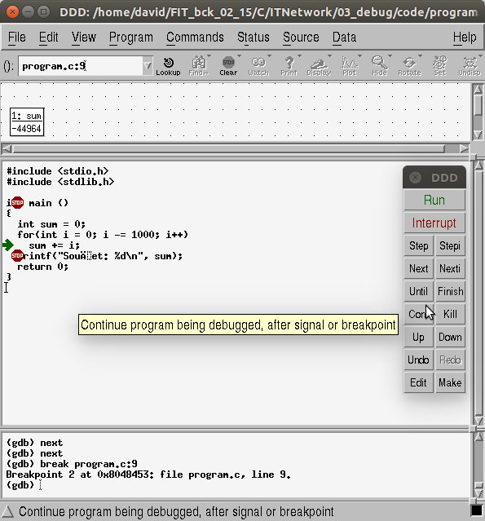The width and height of the screenshot is (485, 521).
Task: Expand the Clear options dropdown arrow
Action: pyautogui.click(x=239, y=55)
